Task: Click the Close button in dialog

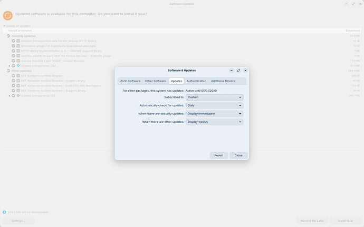Action: [238, 155]
